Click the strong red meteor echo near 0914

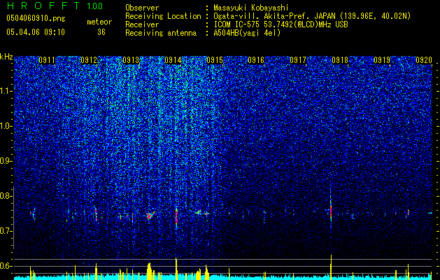click(x=176, y=216)
